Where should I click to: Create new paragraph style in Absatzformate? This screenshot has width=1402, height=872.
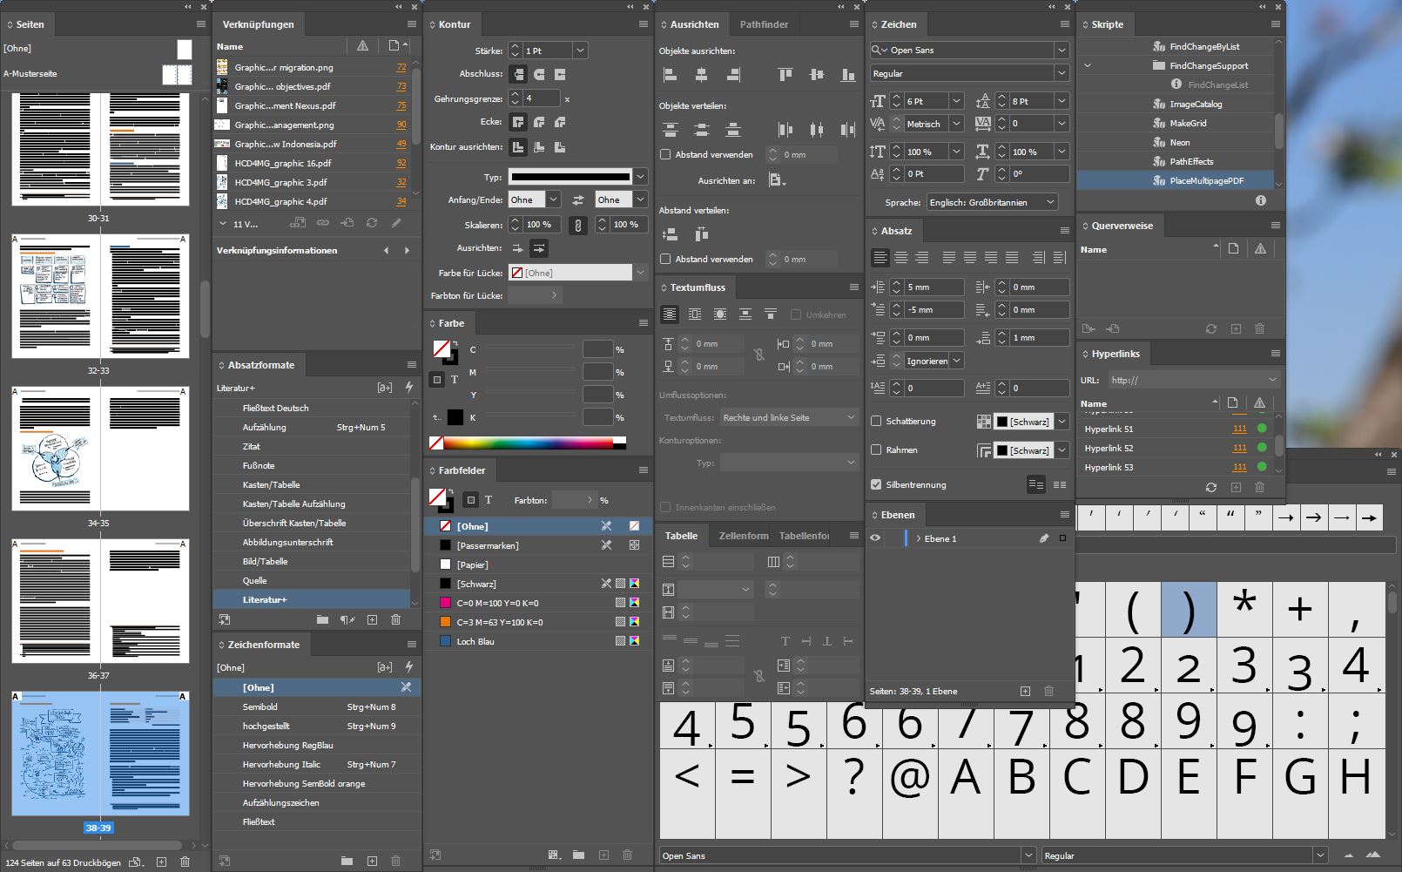point(372,619)
